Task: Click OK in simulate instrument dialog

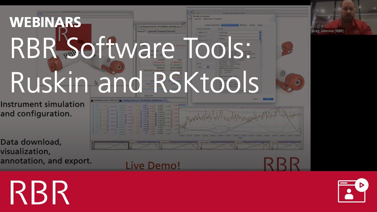Action: pos(268,99)
